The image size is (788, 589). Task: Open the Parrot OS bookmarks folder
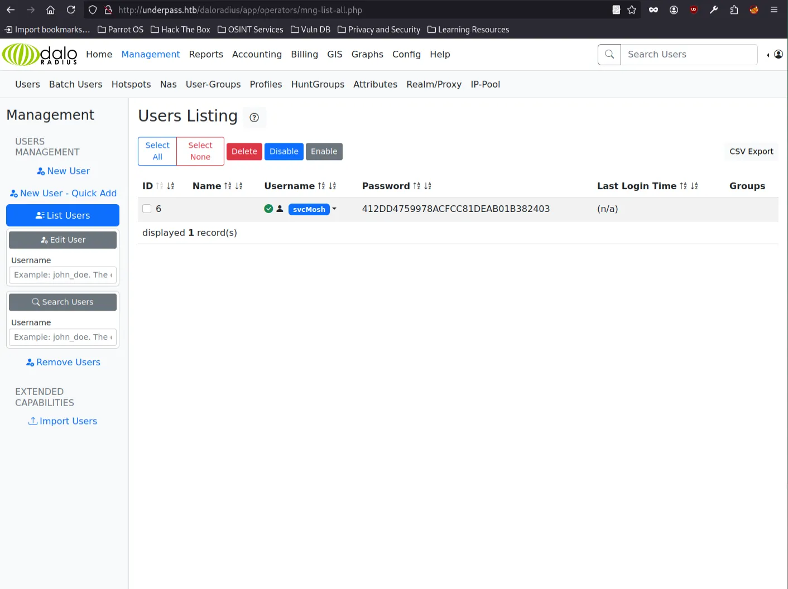[121, 30]
